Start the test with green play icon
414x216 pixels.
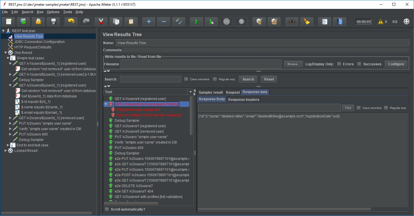coord(196,21)
